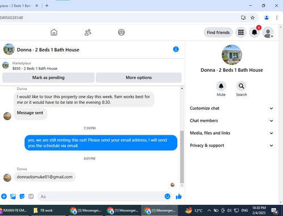Open more actions plus icon in composer
Image resolution: width=283 pixels, height=216 pixels.
(4, 196)
